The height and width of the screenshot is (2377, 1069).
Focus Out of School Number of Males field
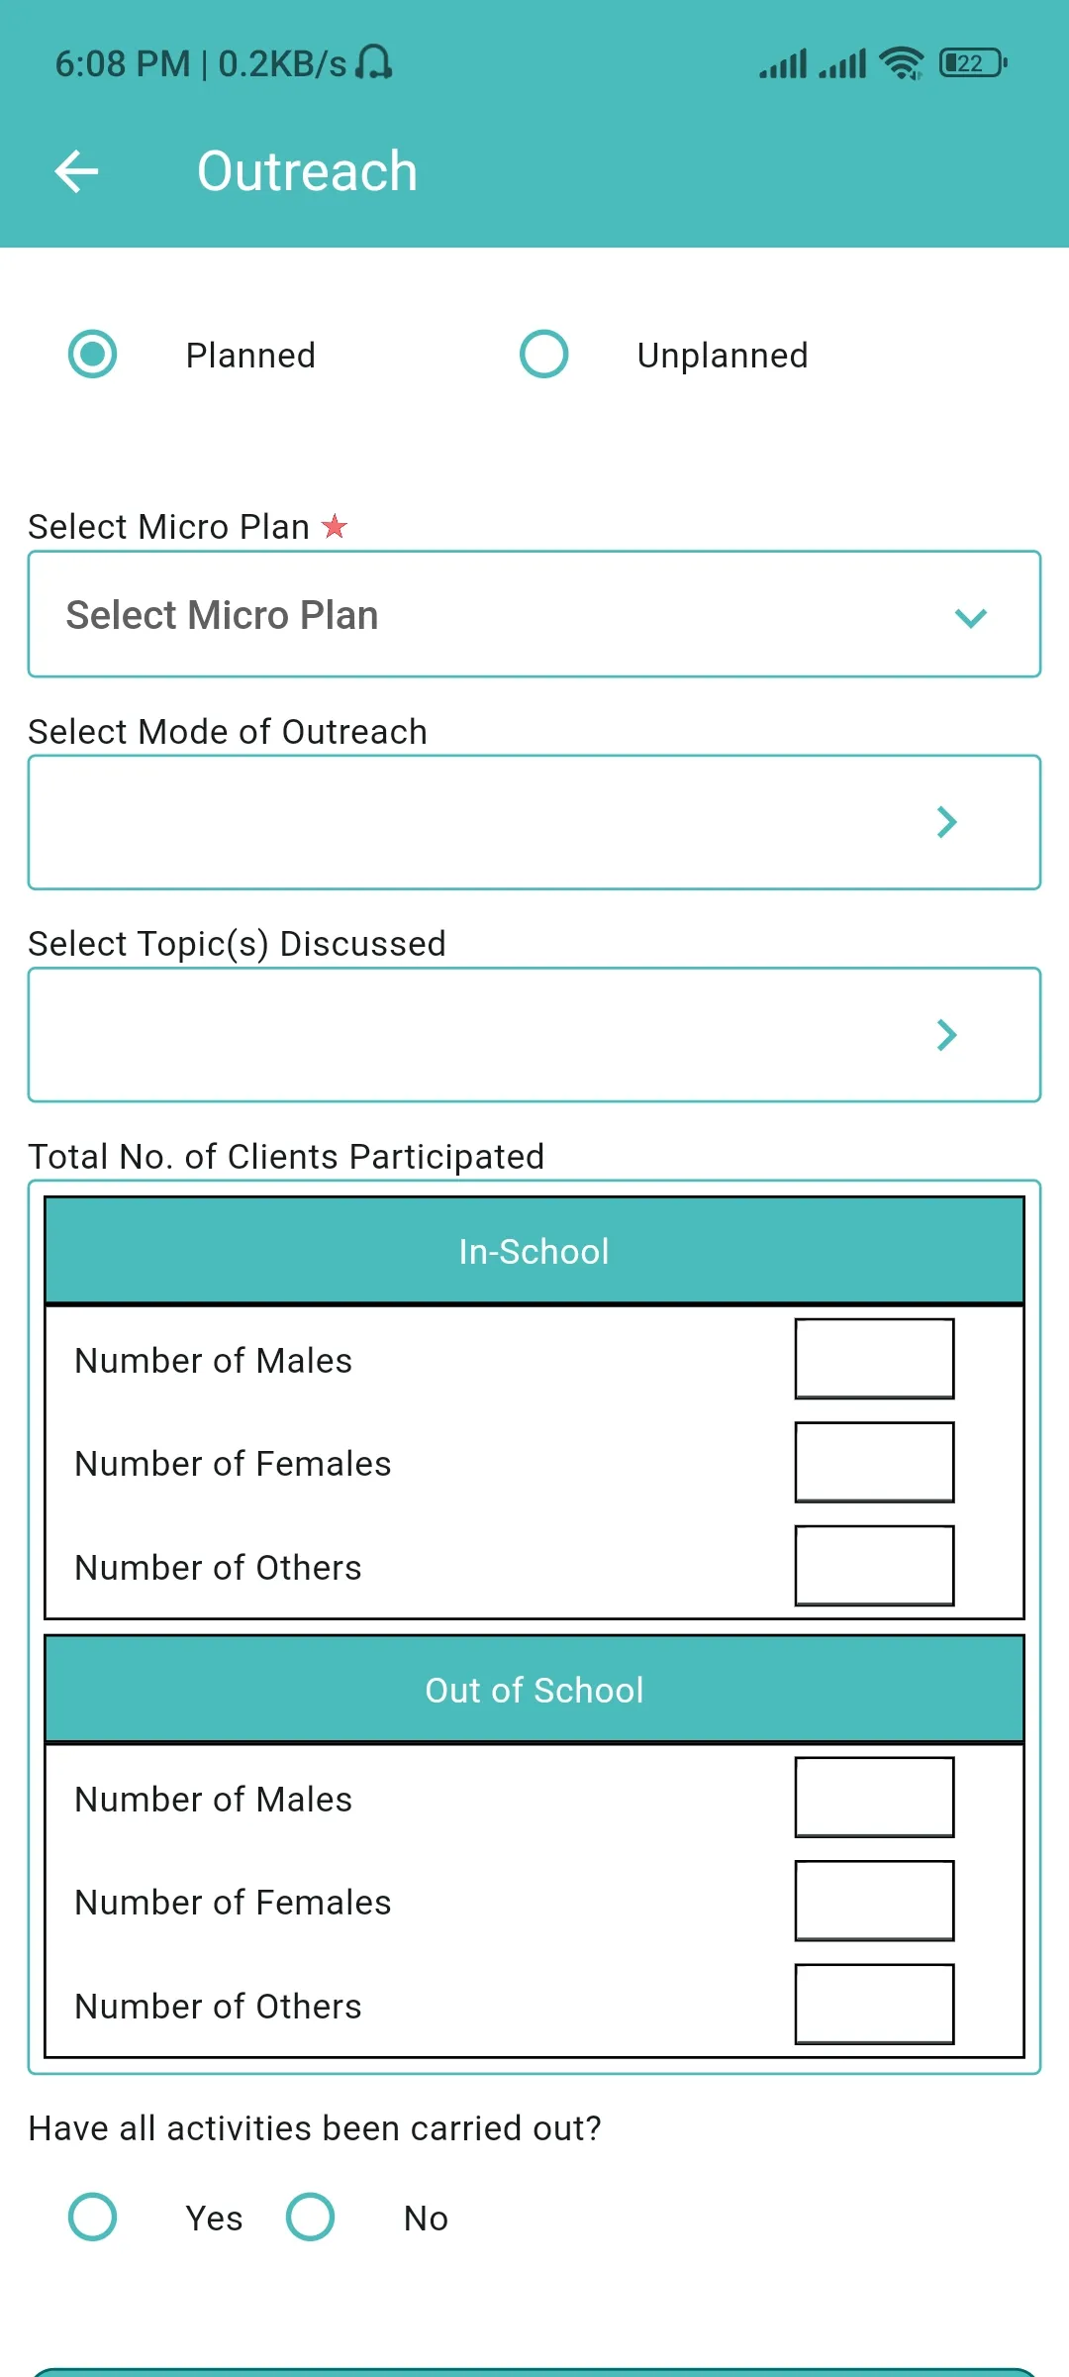(874, 1798)
